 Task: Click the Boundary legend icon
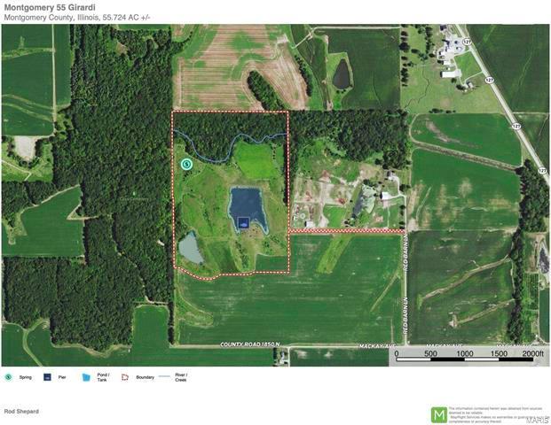125,376
